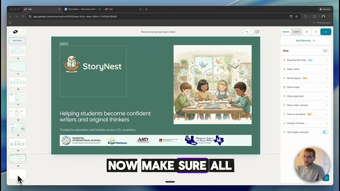Select slide 13 thumbnail
The height and width of the screenshot is (191, 340).
pos(18,128)
